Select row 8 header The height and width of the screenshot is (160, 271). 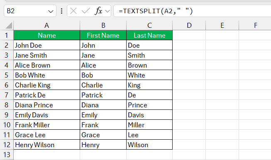click(x=7, y=105)
